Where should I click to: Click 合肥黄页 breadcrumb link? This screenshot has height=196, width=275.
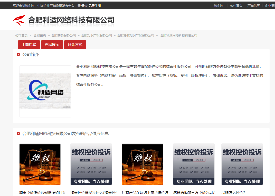point(40,35)
